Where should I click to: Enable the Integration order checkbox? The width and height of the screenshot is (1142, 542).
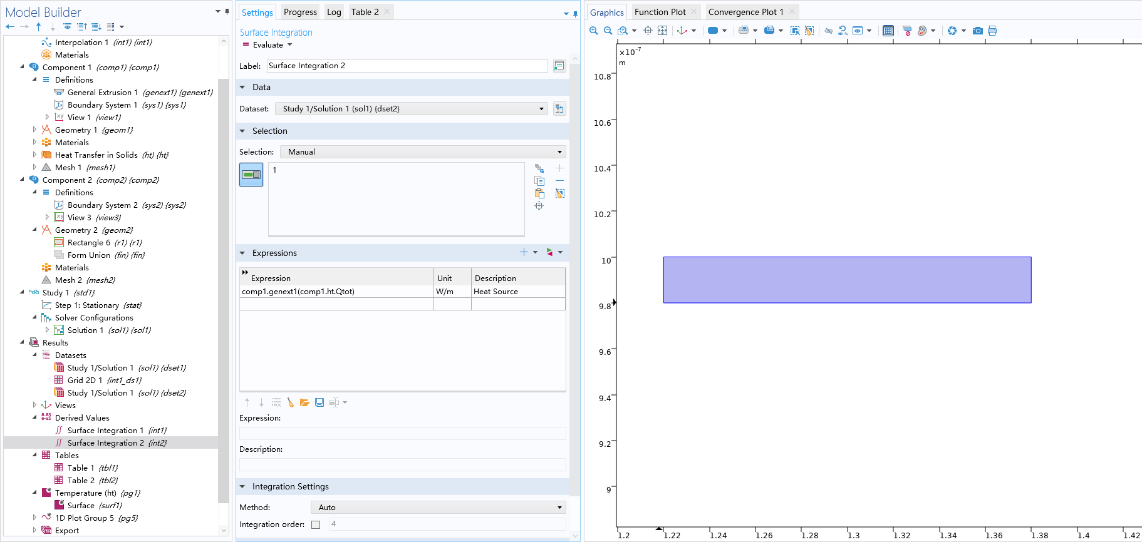pyautogui.click(x=316, y=524)
